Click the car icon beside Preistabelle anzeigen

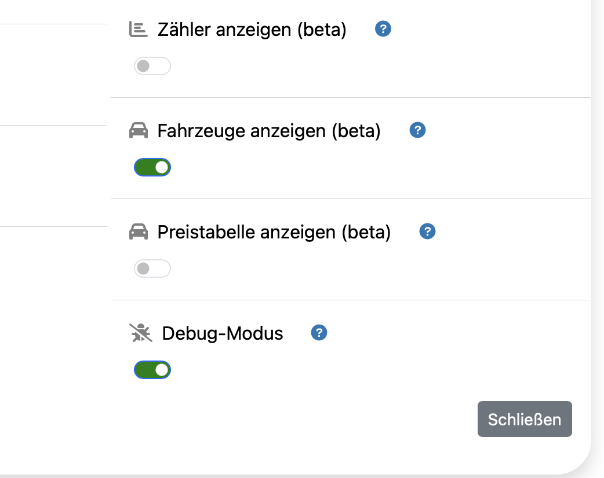click(x=138, y=232)
